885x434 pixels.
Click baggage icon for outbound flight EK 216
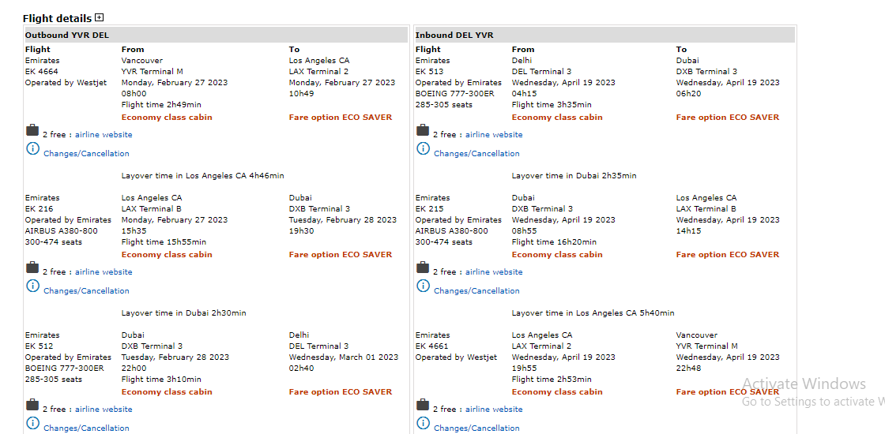click(32, 268)
